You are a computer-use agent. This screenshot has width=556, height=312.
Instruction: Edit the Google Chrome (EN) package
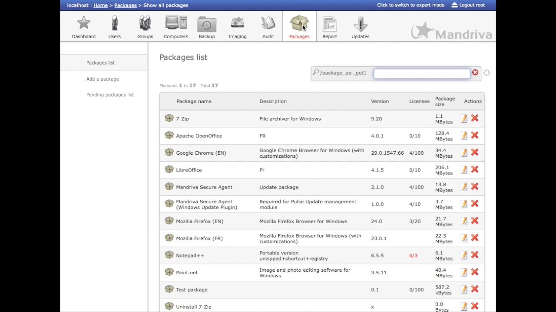[464, 153]
